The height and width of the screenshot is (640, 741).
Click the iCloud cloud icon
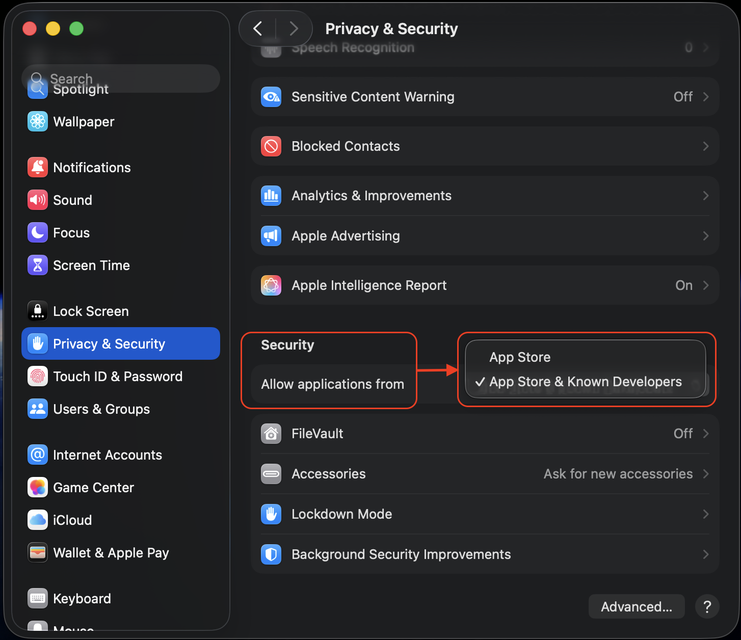point(38,520)
